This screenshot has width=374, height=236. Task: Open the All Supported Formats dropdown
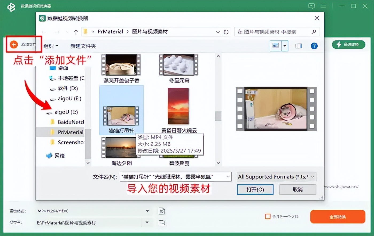276,177
